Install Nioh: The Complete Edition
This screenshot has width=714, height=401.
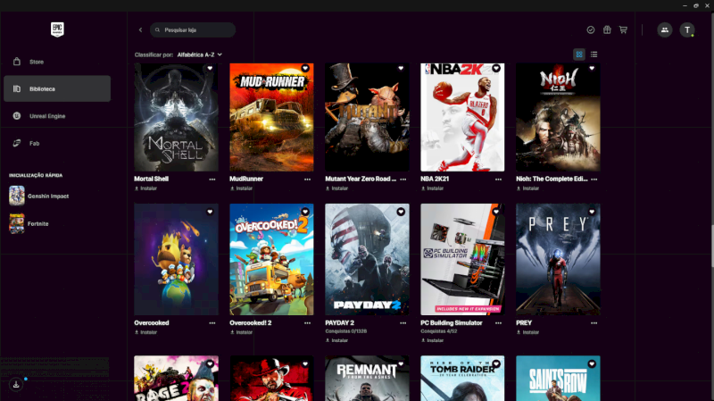click(x=527, y=188)
